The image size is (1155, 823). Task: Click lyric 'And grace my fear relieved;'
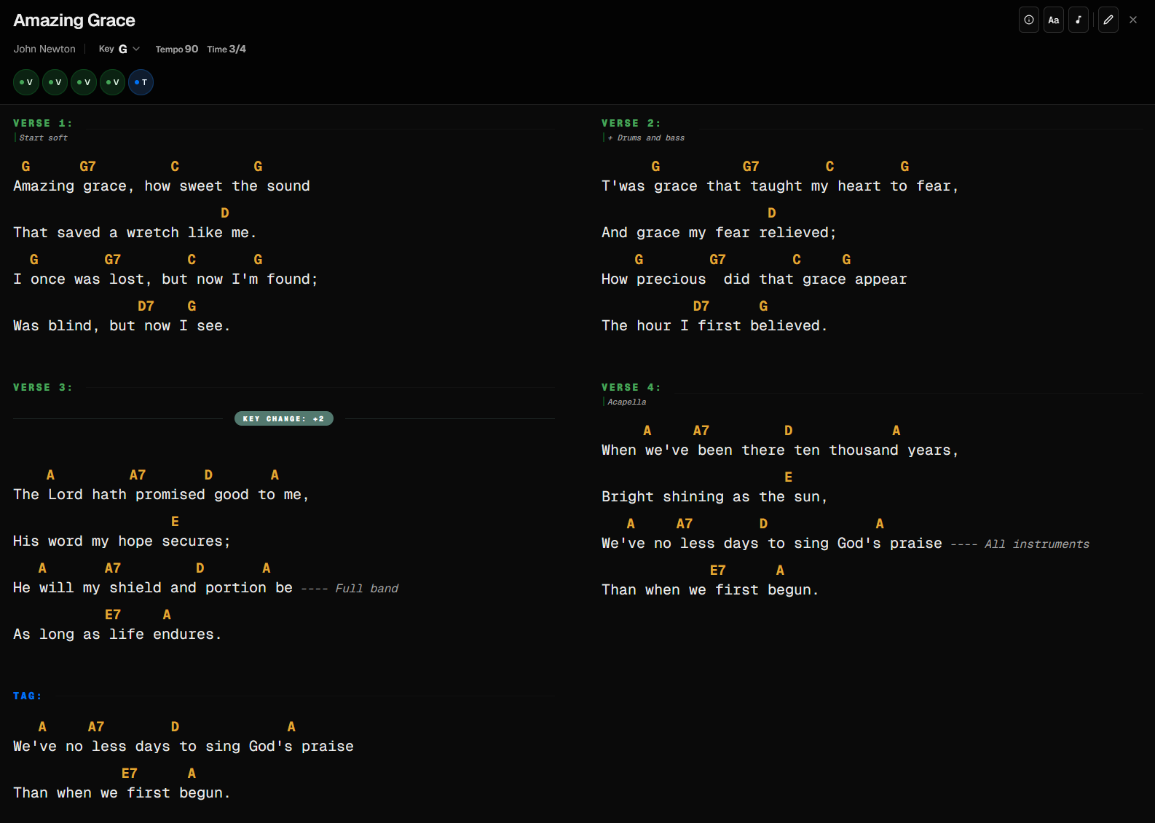(719, 233)
